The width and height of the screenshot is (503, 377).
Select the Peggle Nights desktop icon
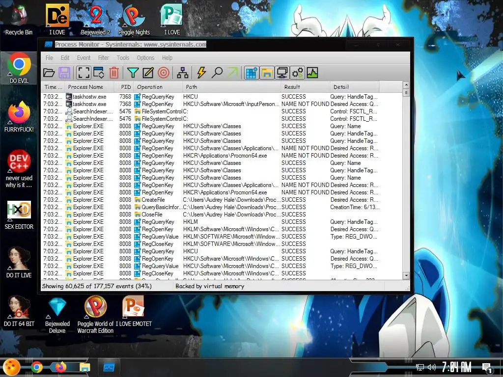pos(134,20)
